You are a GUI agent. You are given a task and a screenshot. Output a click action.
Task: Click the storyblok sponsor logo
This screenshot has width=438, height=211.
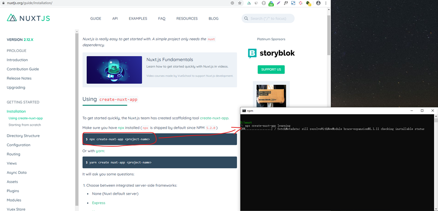coord(271,53)
